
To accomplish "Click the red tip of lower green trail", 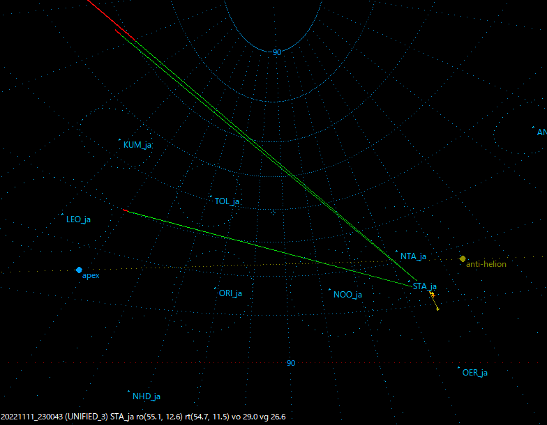I will [x=126, y=210].
